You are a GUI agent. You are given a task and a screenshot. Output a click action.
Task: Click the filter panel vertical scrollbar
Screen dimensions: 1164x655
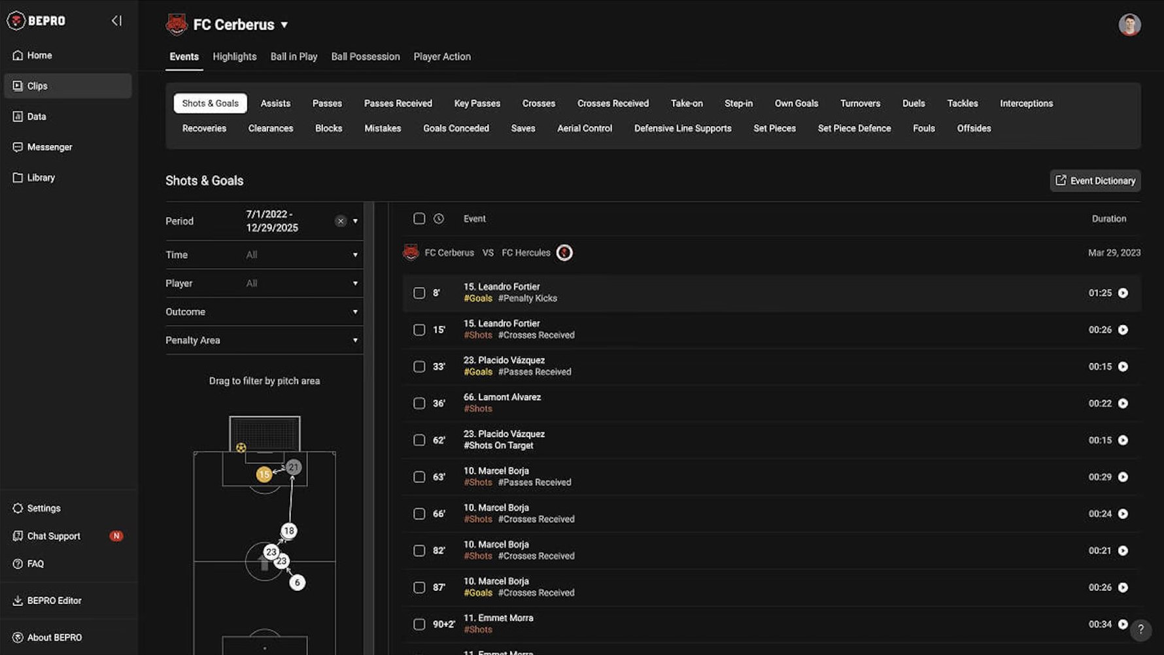(x=369, y=428)
